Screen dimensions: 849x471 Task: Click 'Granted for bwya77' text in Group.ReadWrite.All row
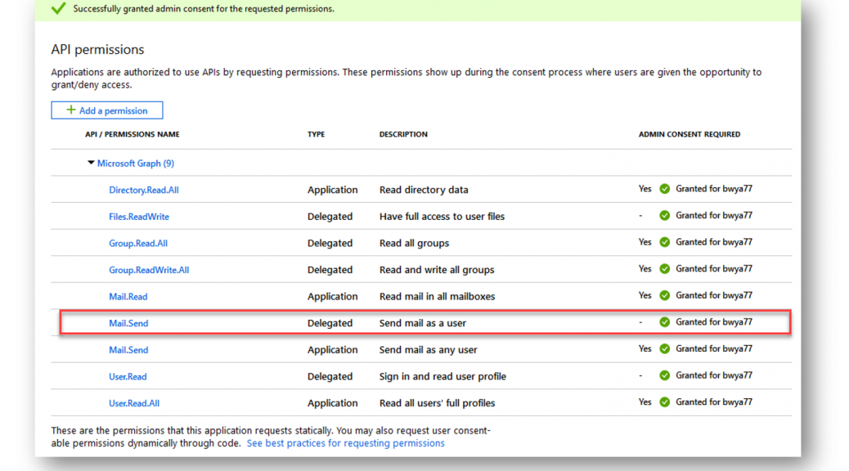(714, 268)
